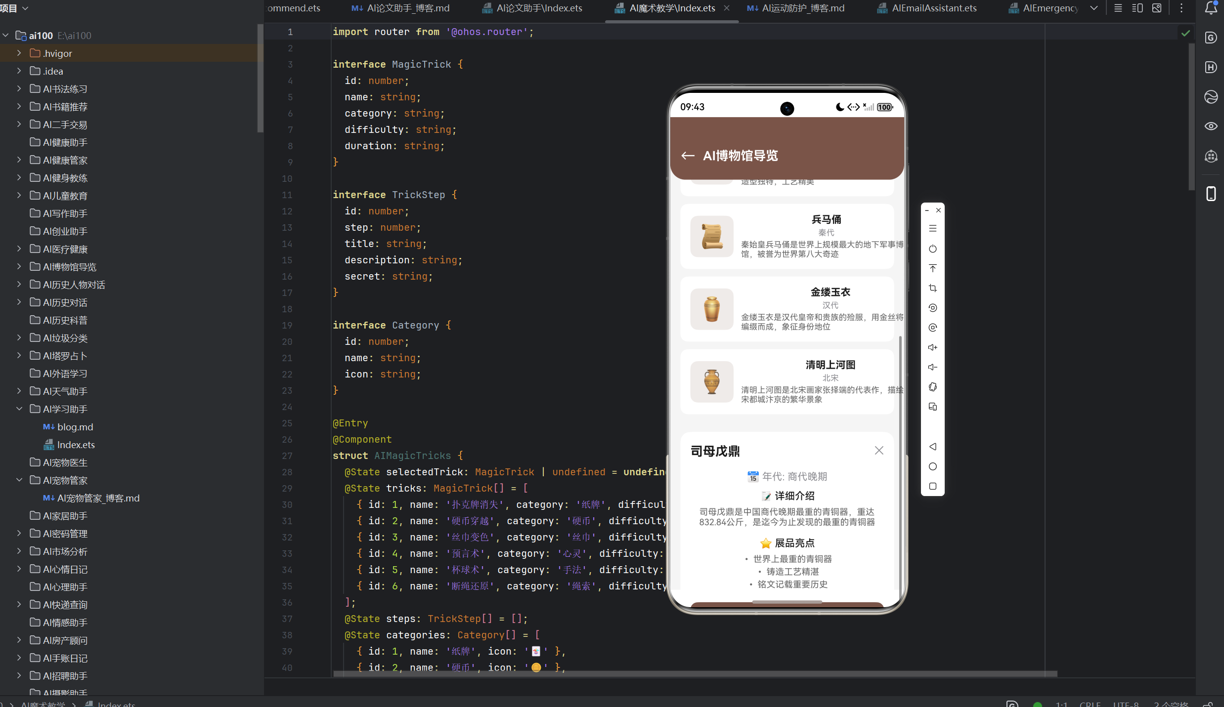1224x707 pixels.
Task: Tap the emulator circle home button
Action: tap(932, 466)
